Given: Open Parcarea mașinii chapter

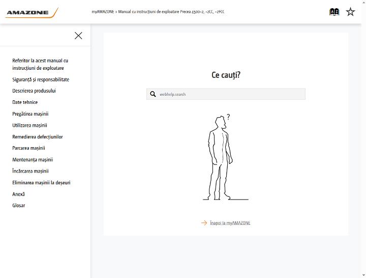Looking at the screenshot, I should click(x=28, y=148).
